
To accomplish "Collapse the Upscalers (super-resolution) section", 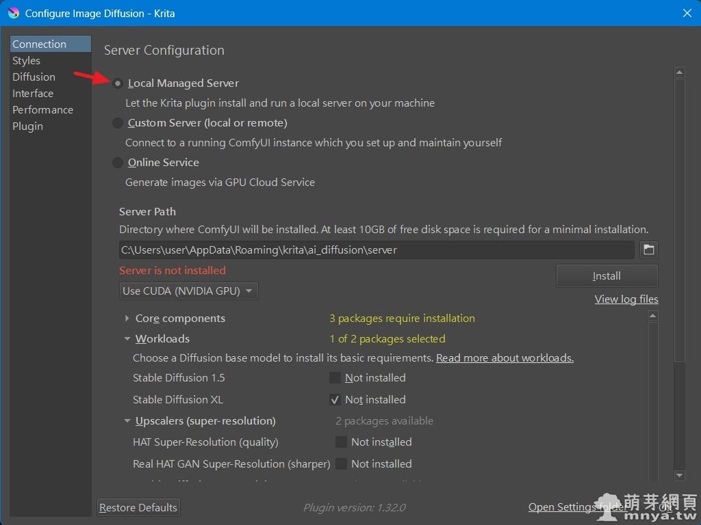I will tap(127, 421).
